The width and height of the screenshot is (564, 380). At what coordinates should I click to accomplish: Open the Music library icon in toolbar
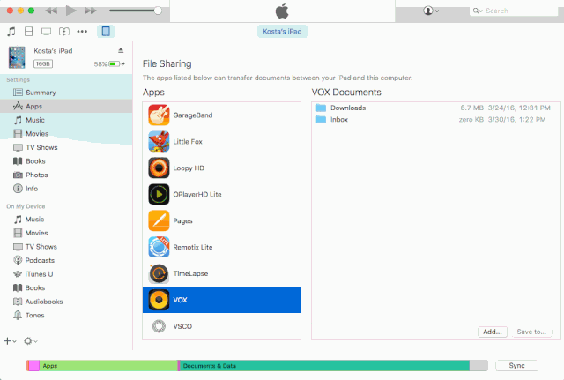click(11, 32)
